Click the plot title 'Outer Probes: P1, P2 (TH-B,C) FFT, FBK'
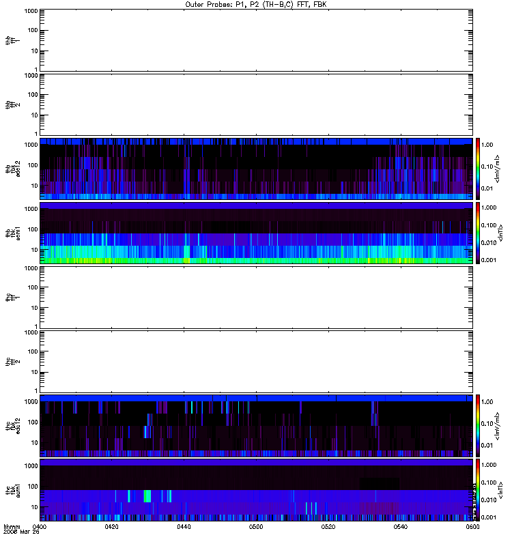This screenshot has height=546, width=512. (256, 5)
